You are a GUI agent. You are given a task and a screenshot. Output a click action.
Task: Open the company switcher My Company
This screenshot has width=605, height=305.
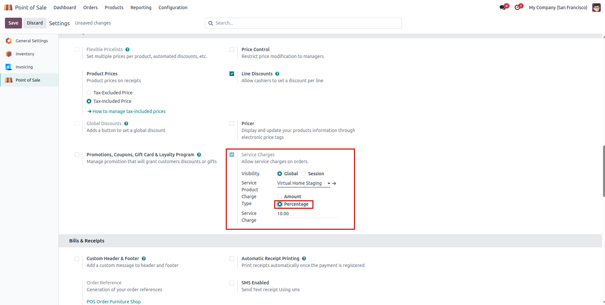tap(558, 8)
